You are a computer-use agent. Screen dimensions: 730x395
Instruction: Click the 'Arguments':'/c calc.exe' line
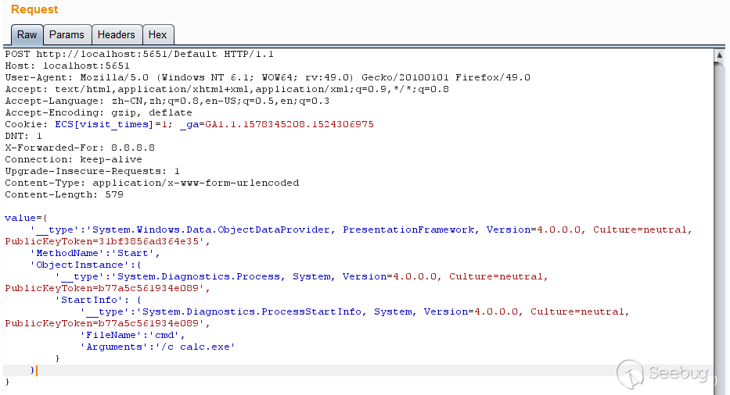(158, 347)
